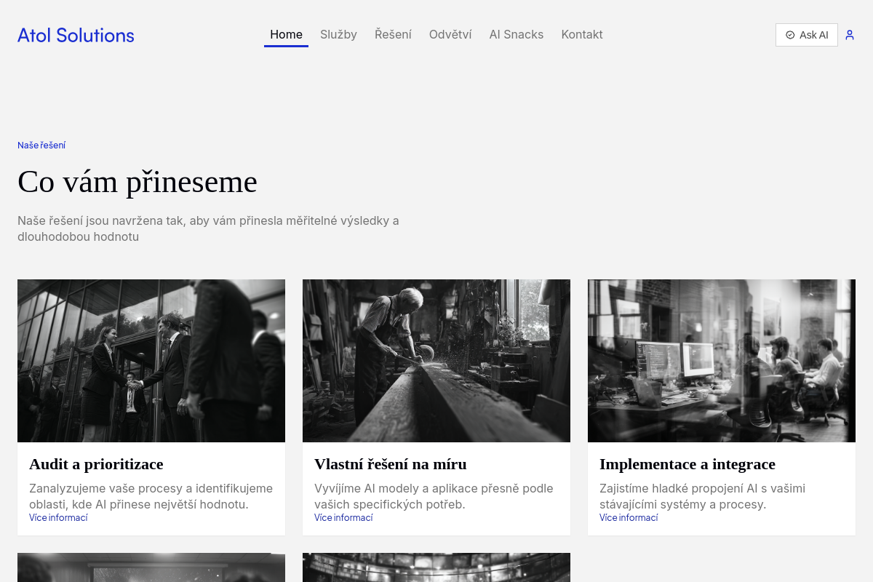Image resolution: width=873 pixels, height=582 pixels.
Task: Click the description 'Zajistíme hladké propojení' text
Action: (x=703, y=496)
